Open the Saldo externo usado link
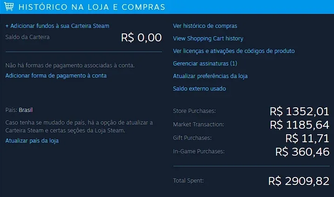The image size is (334, 197). 199,89
